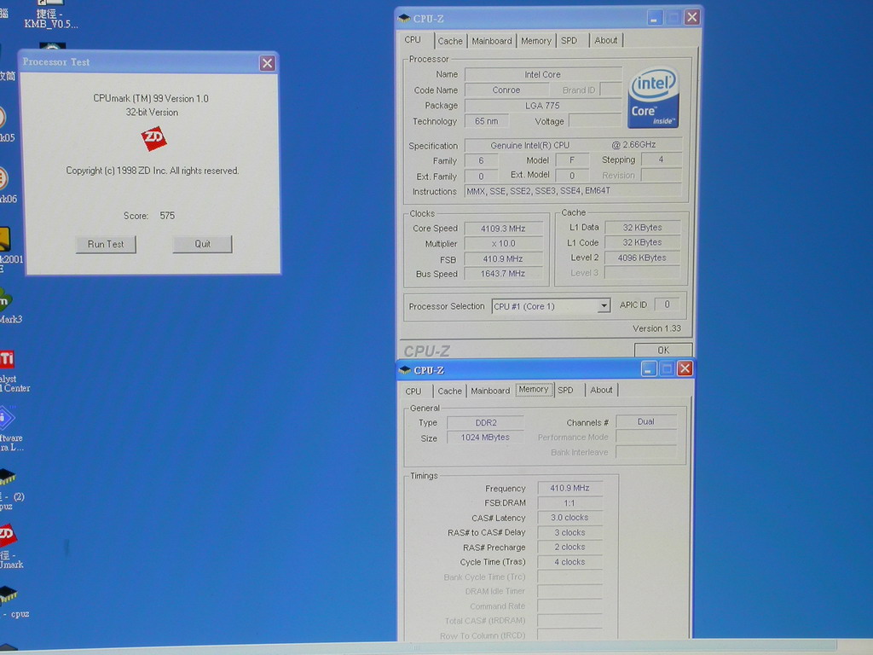The image size is (873, 655).
Task: Select the KMB_V0.5 shortcut desktop icon
Action: tap(50, 15)
